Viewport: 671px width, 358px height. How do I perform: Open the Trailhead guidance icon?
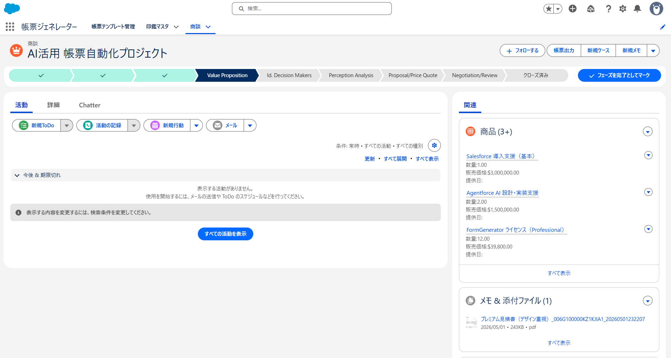click(x=591, y=9)
